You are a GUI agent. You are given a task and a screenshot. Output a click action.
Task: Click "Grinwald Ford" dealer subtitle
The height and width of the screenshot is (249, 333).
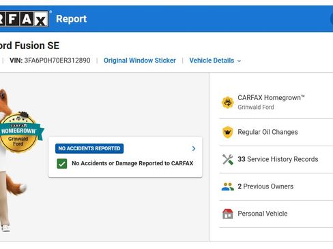click(x=256, y=107)
